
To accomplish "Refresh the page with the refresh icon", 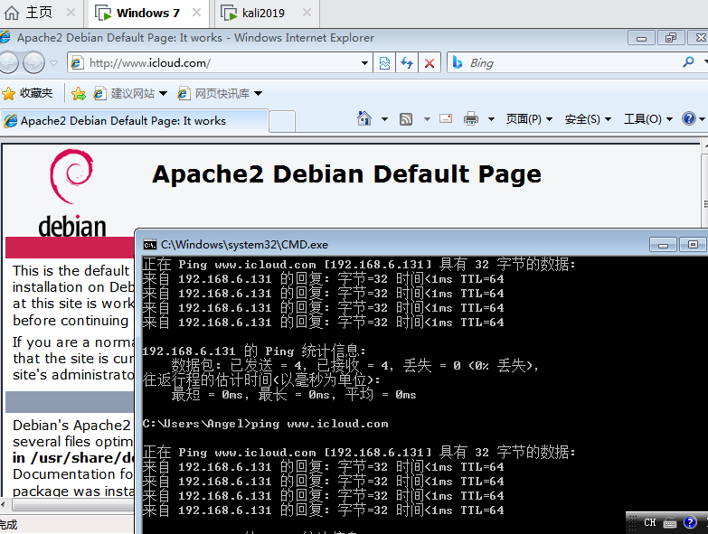I will pyautogui.click(x=407, y=62).
